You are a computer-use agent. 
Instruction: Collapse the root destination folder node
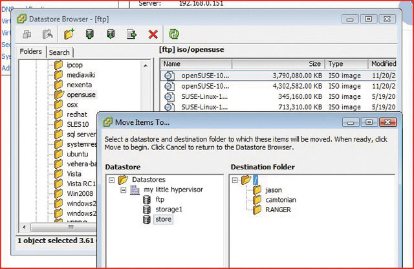pyautogui.click(x=235, y=180)
